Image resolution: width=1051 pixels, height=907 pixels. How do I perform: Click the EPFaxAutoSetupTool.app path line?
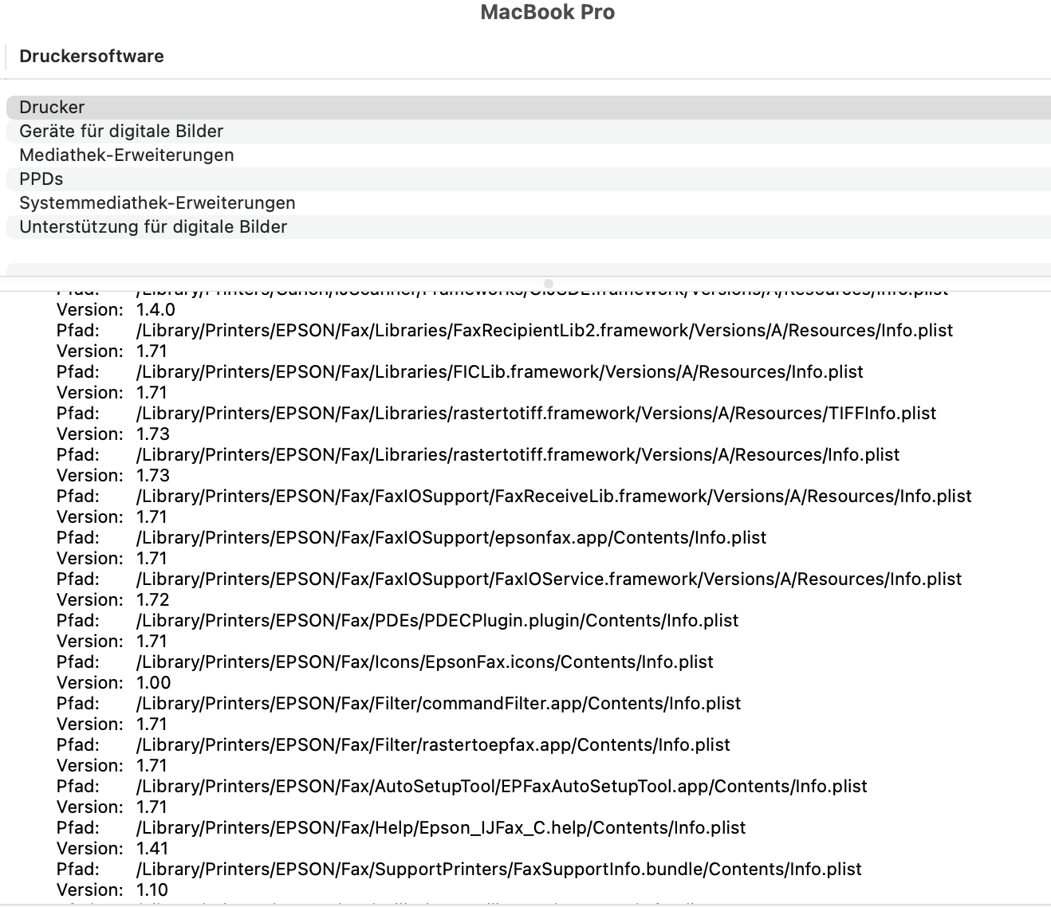(x=502, y=787)
